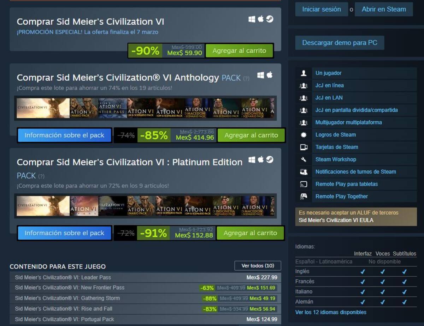This screenshot has height=326, width=424.
Task: Click Apple icon on Platinum Edition pack
Action: pyautogui.click(x=261, y=160)
